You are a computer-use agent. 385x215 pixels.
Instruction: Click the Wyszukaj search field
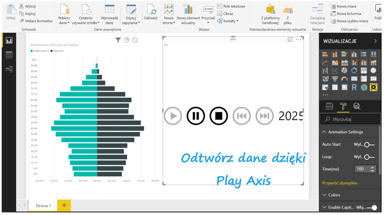pos(353,119)
